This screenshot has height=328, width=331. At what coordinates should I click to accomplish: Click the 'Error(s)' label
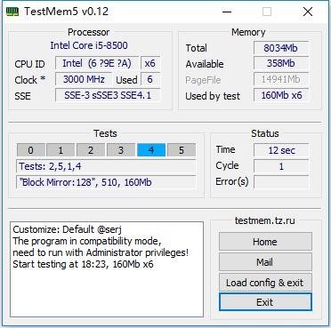point(232,181)
